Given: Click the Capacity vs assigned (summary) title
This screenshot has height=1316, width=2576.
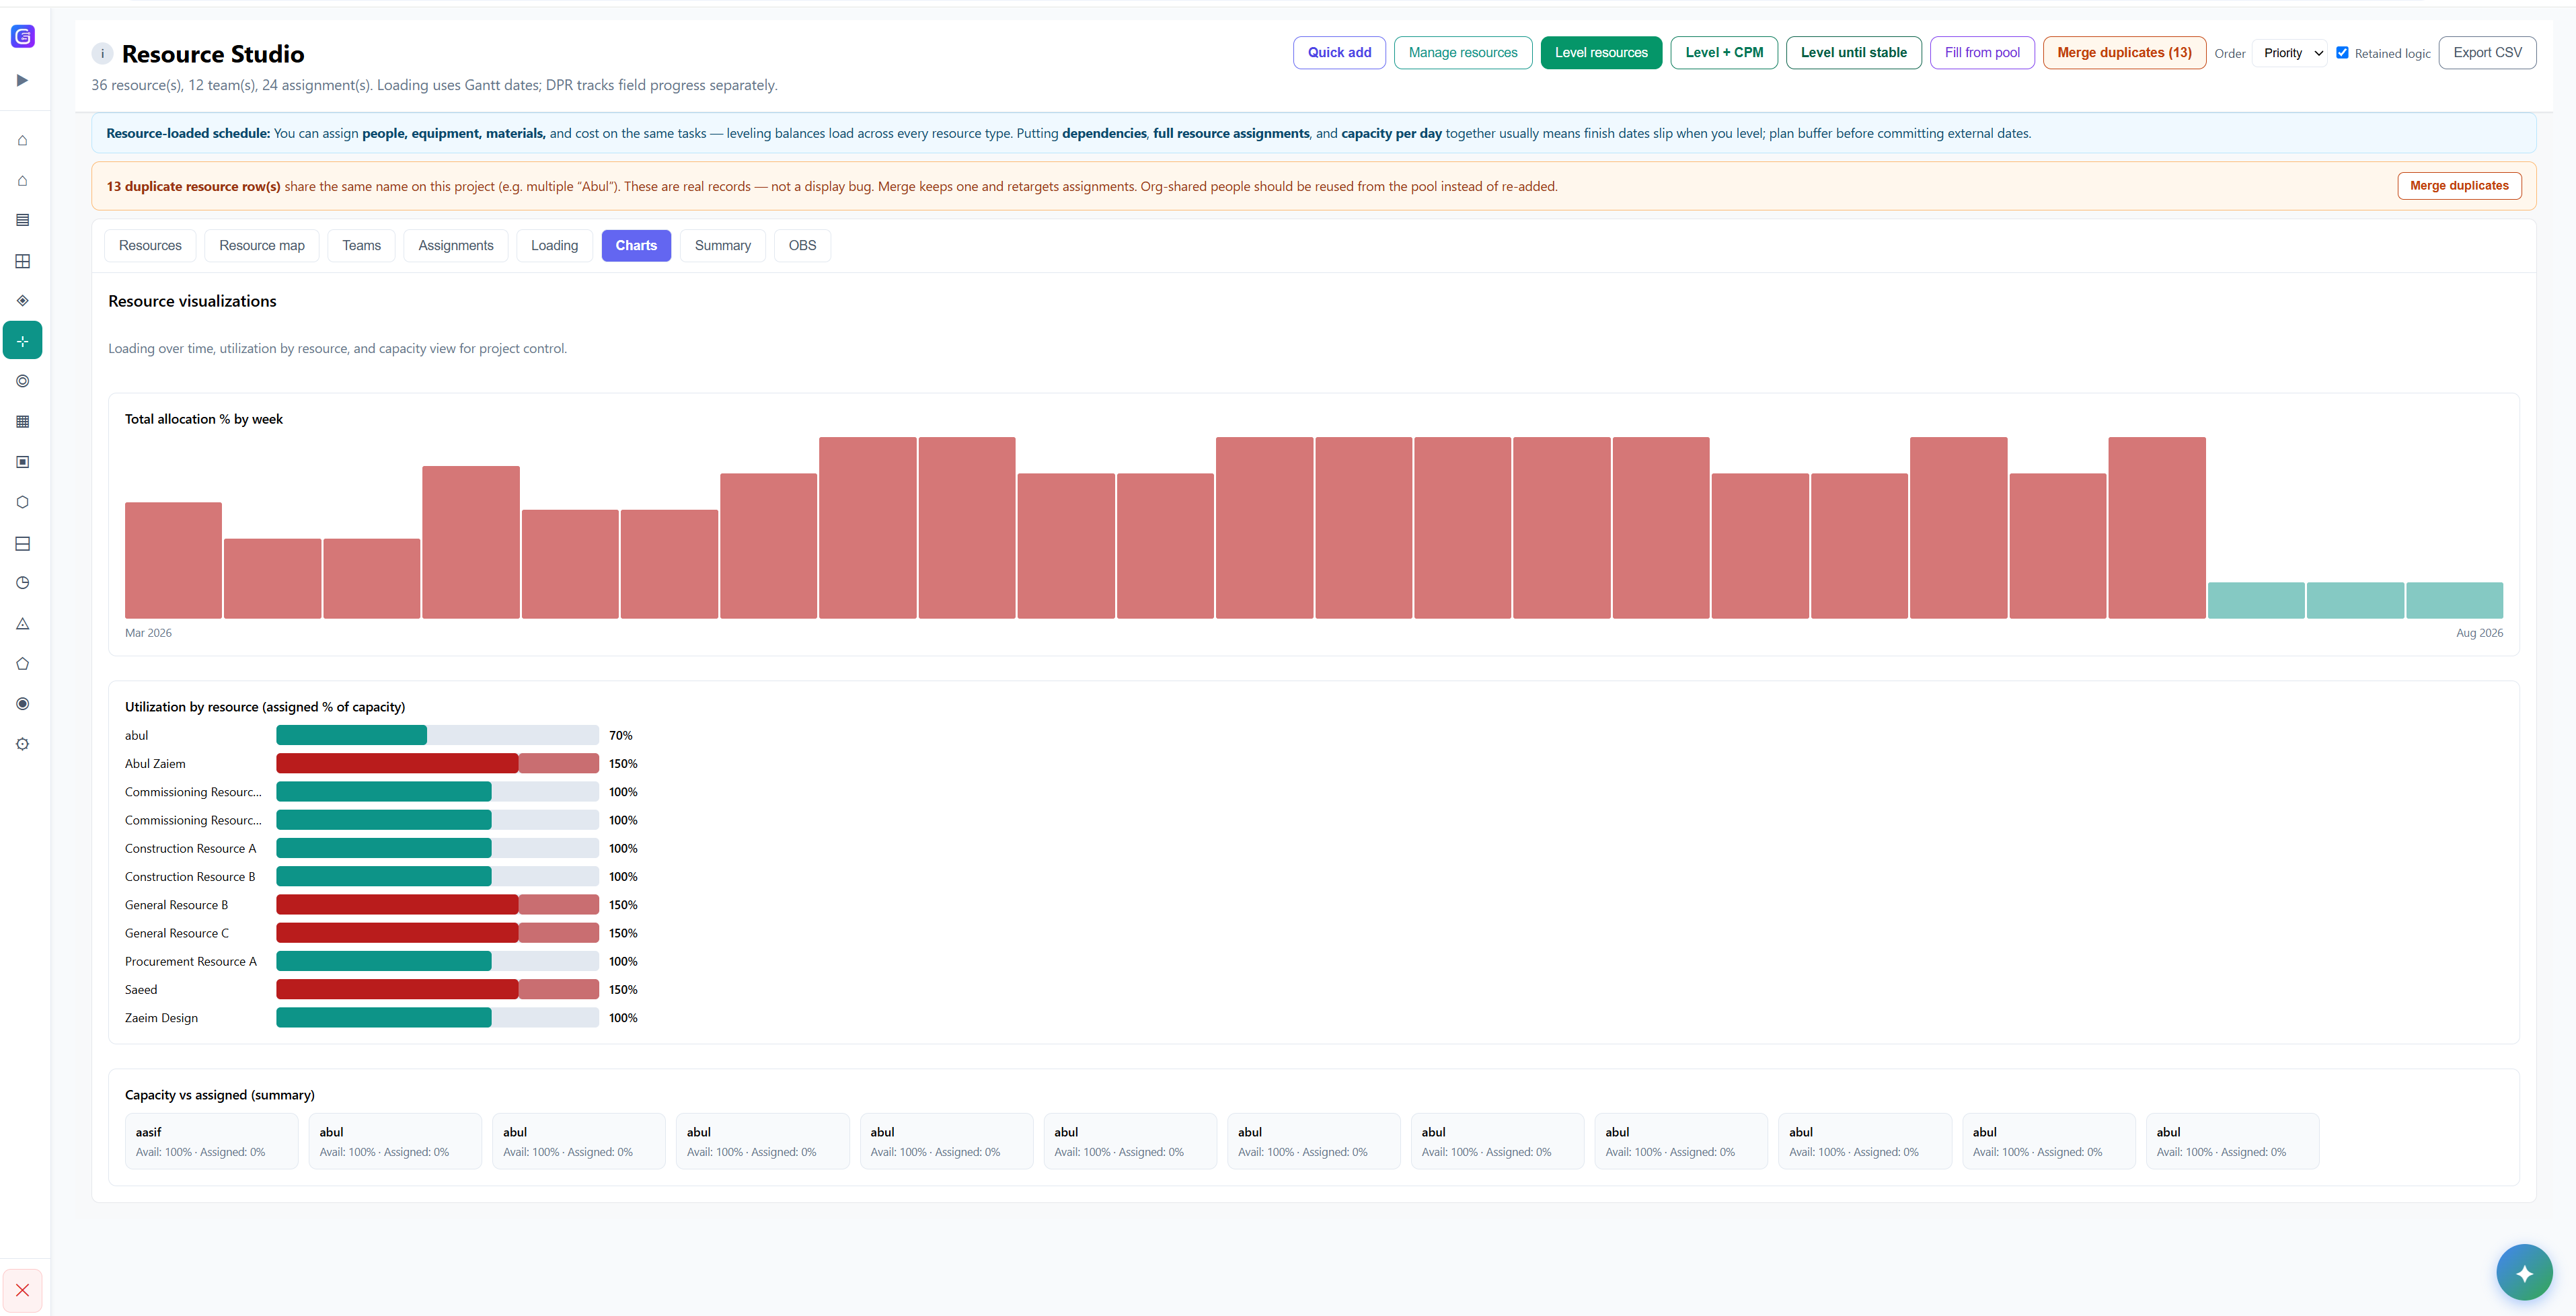Looking at the screenshot, I should point(220,1095).
